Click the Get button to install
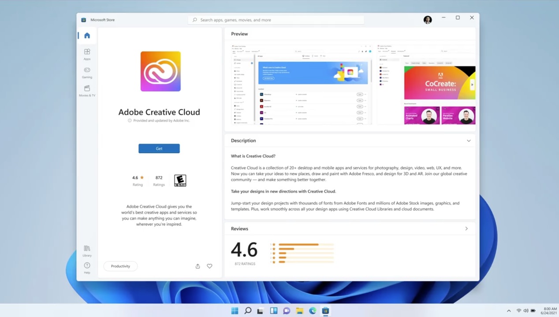This screenshot has width=559, height=317. [x=159, y=148]
